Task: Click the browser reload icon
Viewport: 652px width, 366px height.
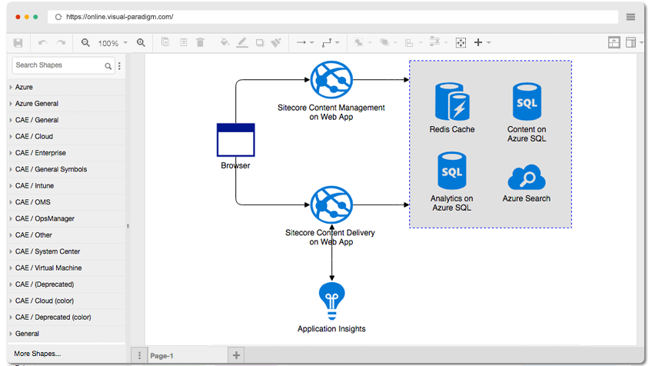Action: click(58, 17)
